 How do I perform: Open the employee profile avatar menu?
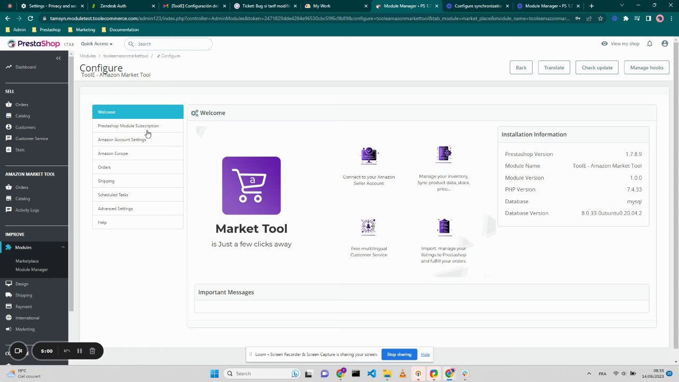665,44
